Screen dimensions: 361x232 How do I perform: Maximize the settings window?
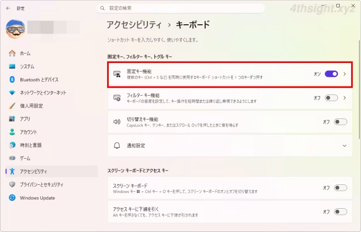point(338,5)
